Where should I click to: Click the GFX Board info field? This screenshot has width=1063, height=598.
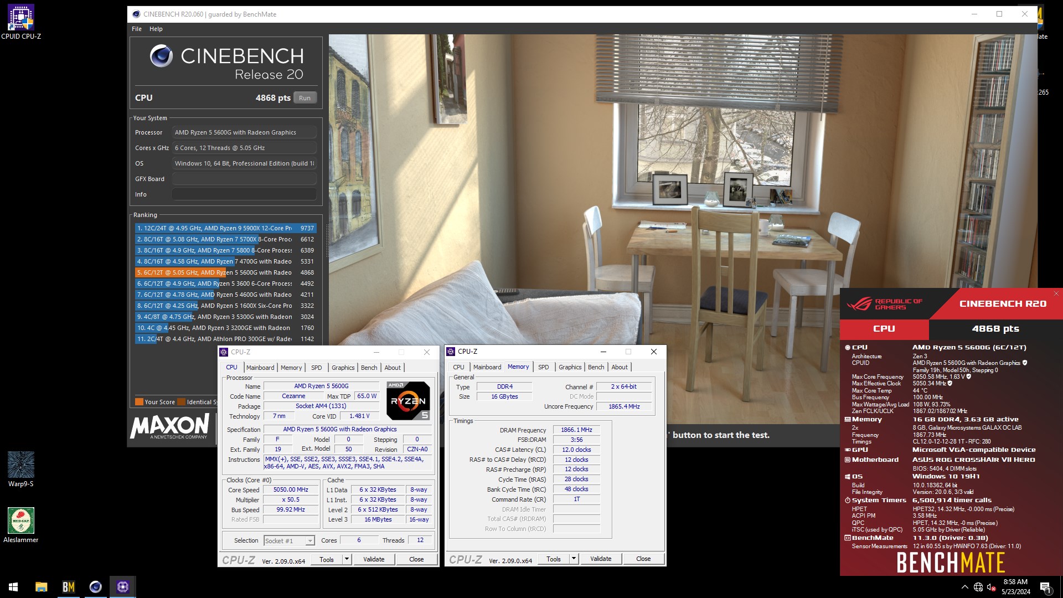tap(244, 179)
